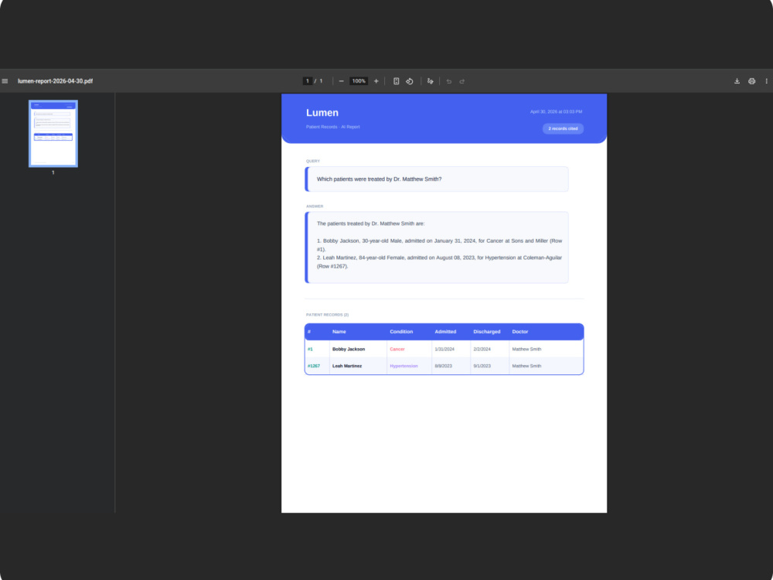Click discharged date 9/1/2023
Screen dimensions: 773x580
click(482, 366)
